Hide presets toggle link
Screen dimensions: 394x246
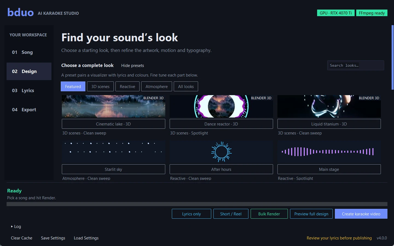(x=132, y=66)
